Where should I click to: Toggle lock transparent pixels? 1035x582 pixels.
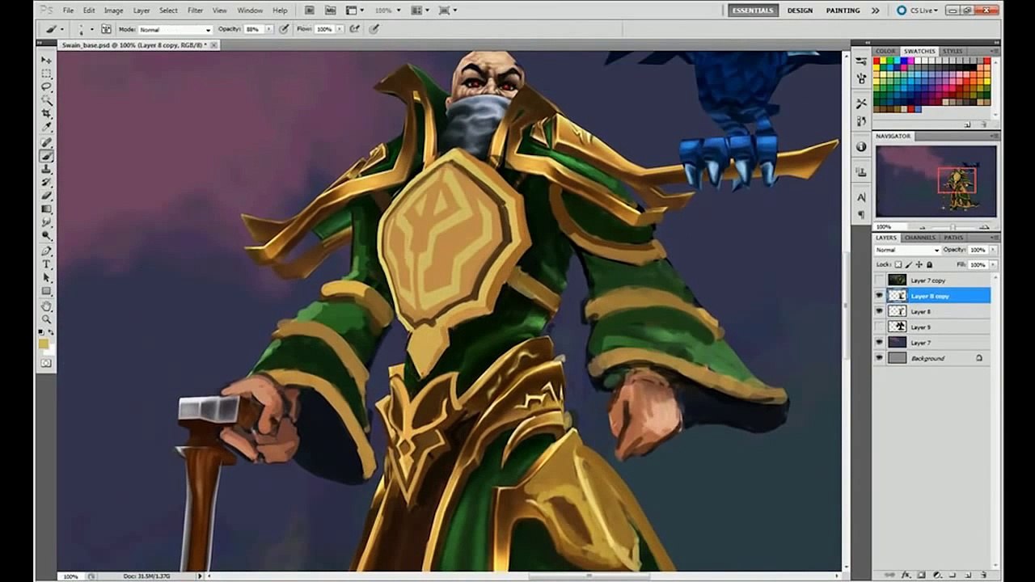(x=899, y=264)
